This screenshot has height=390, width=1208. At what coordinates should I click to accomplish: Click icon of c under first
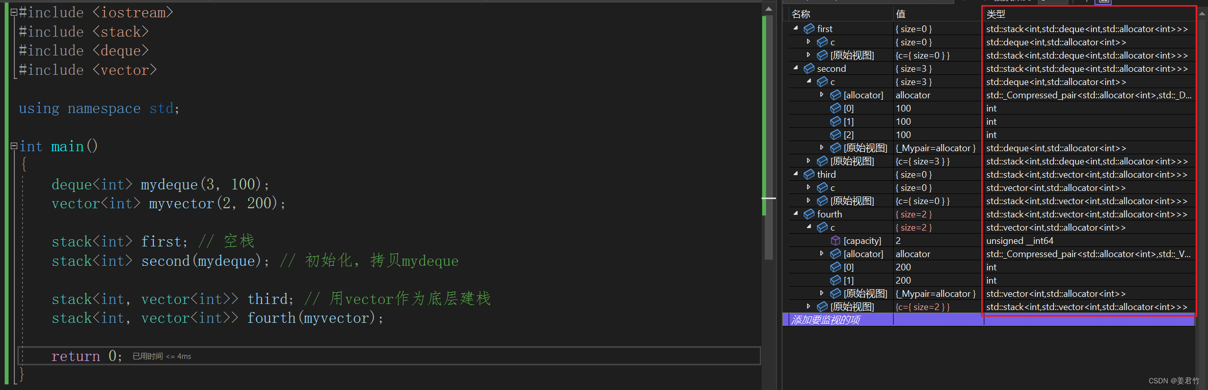click(x=822, y=42)
